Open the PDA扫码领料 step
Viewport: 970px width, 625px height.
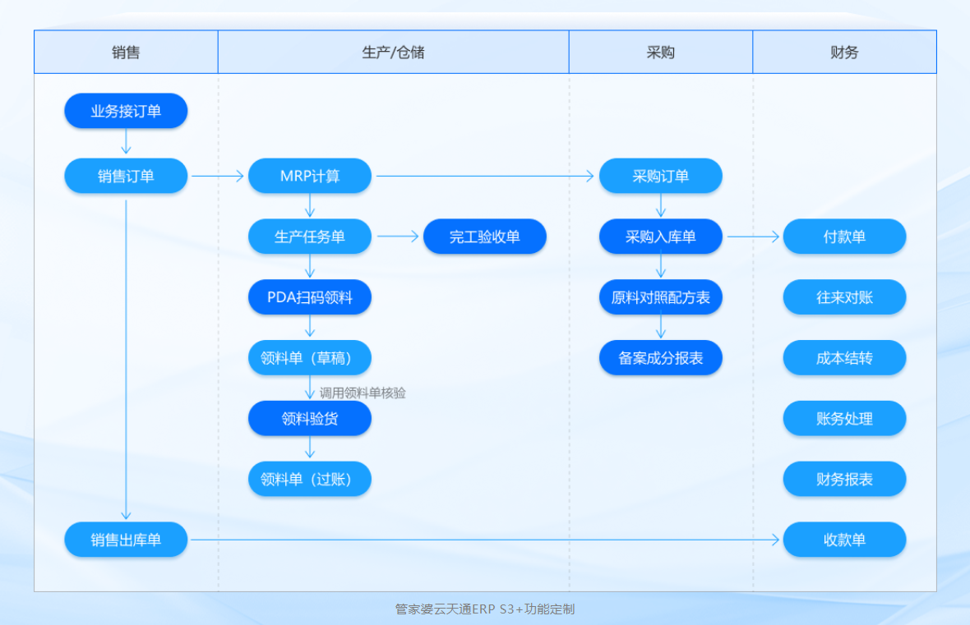coord(310,297)
